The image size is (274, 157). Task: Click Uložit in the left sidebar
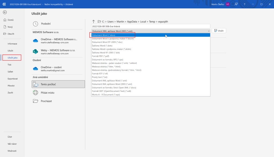(x=10, y=51)
